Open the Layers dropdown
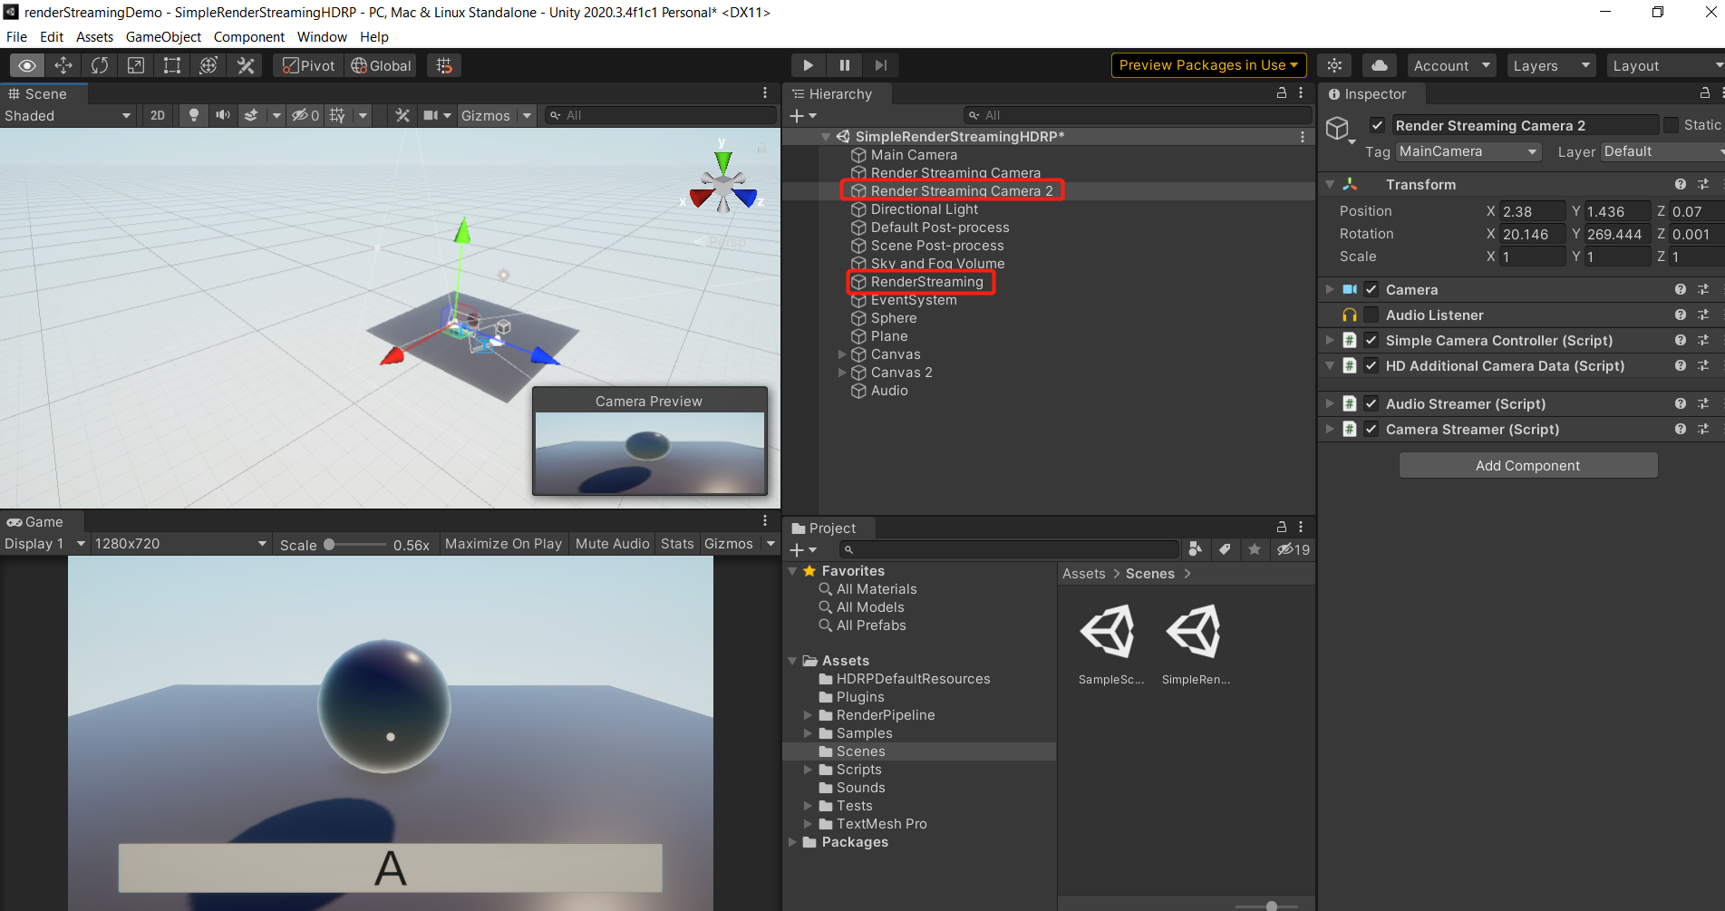 point(1551,65)
